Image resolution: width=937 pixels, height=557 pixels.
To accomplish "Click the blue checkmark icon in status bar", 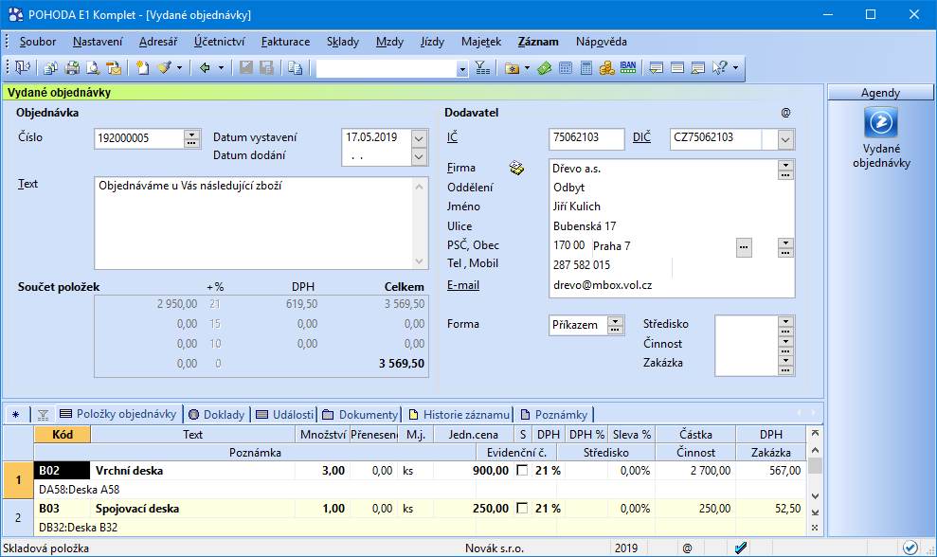I will click(740, 548).
